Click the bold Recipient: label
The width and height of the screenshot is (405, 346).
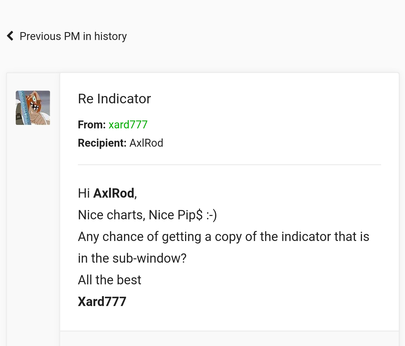[x=102, y=143]
